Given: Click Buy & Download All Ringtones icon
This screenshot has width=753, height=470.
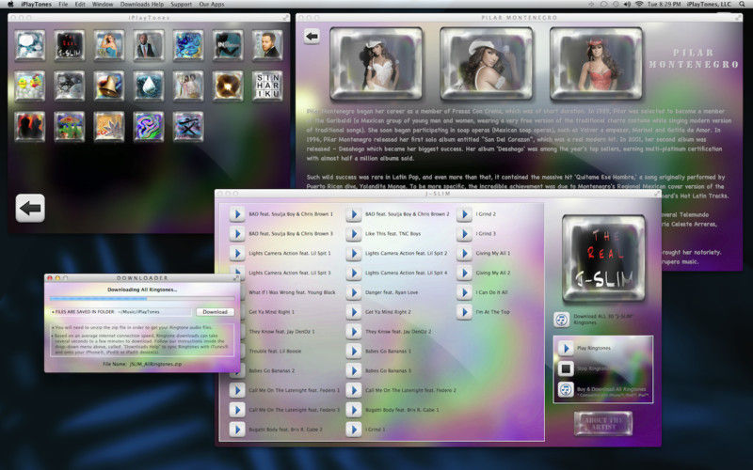Looking at the screenshot, I should click(x=566, y=389).
